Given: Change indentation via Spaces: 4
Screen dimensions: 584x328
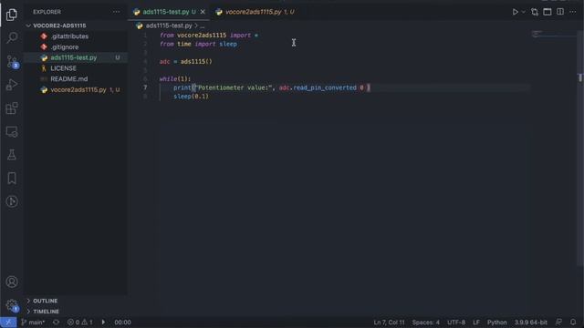Looking at the screenshot, I should coord(426,323).
